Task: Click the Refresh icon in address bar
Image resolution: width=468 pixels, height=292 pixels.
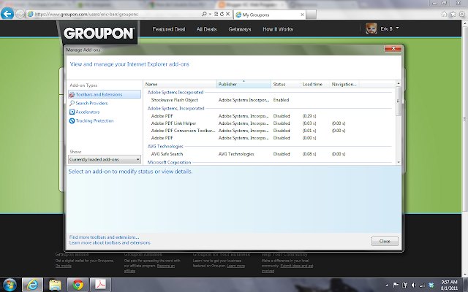Action: (222, 14)
